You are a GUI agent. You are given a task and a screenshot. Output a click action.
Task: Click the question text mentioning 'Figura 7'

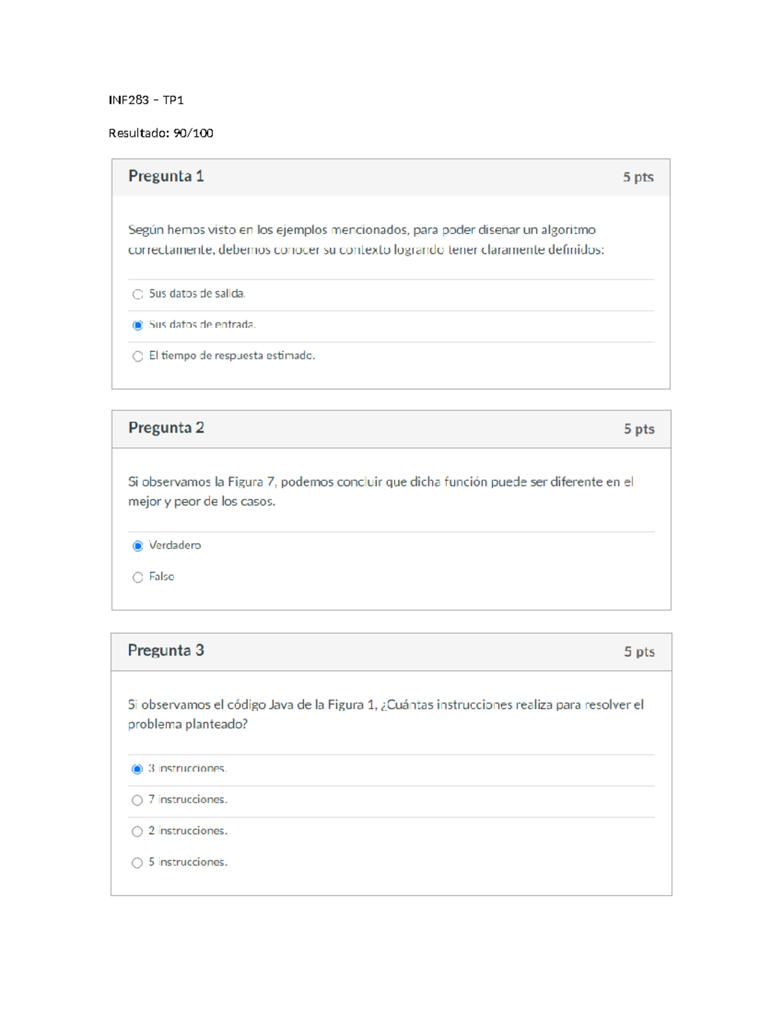380,491
